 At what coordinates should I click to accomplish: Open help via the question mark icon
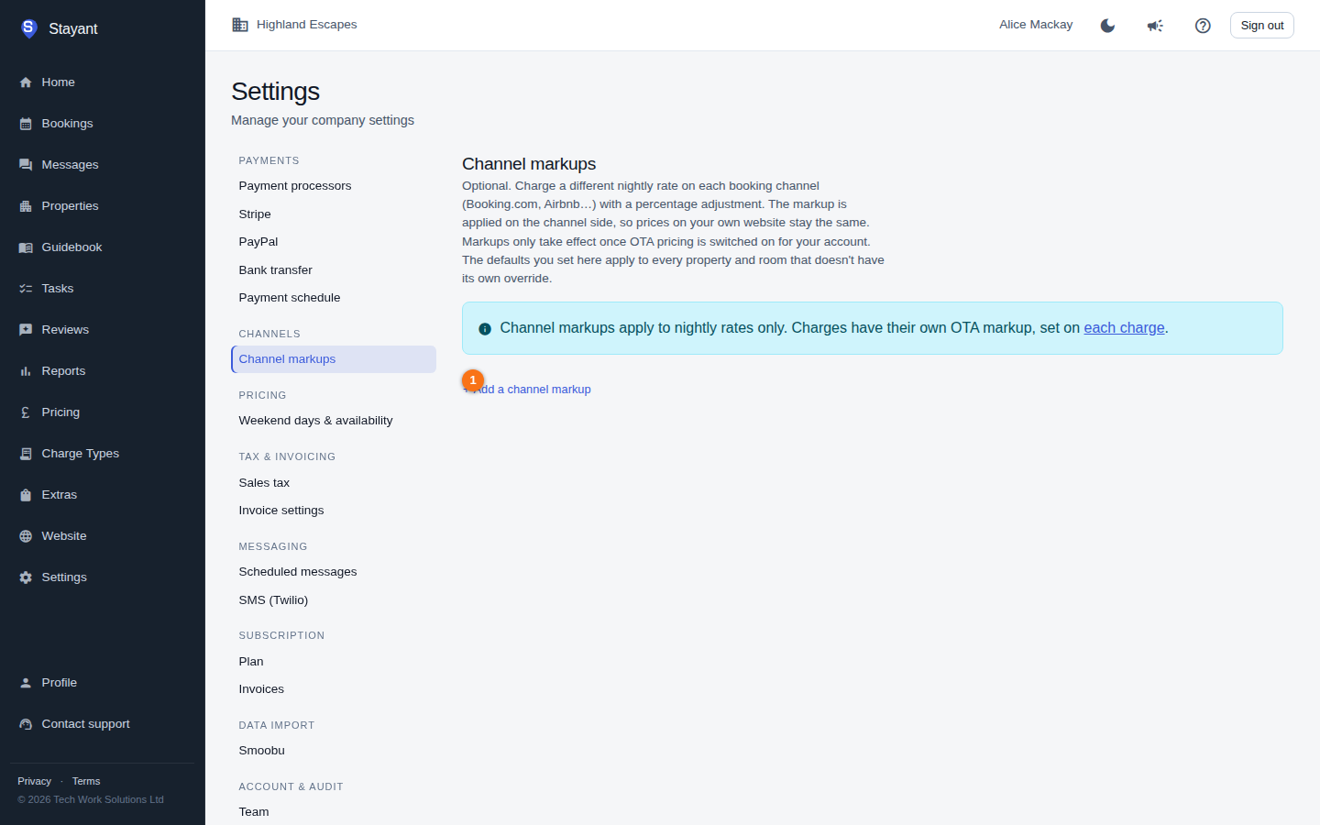click(1203, 26)
